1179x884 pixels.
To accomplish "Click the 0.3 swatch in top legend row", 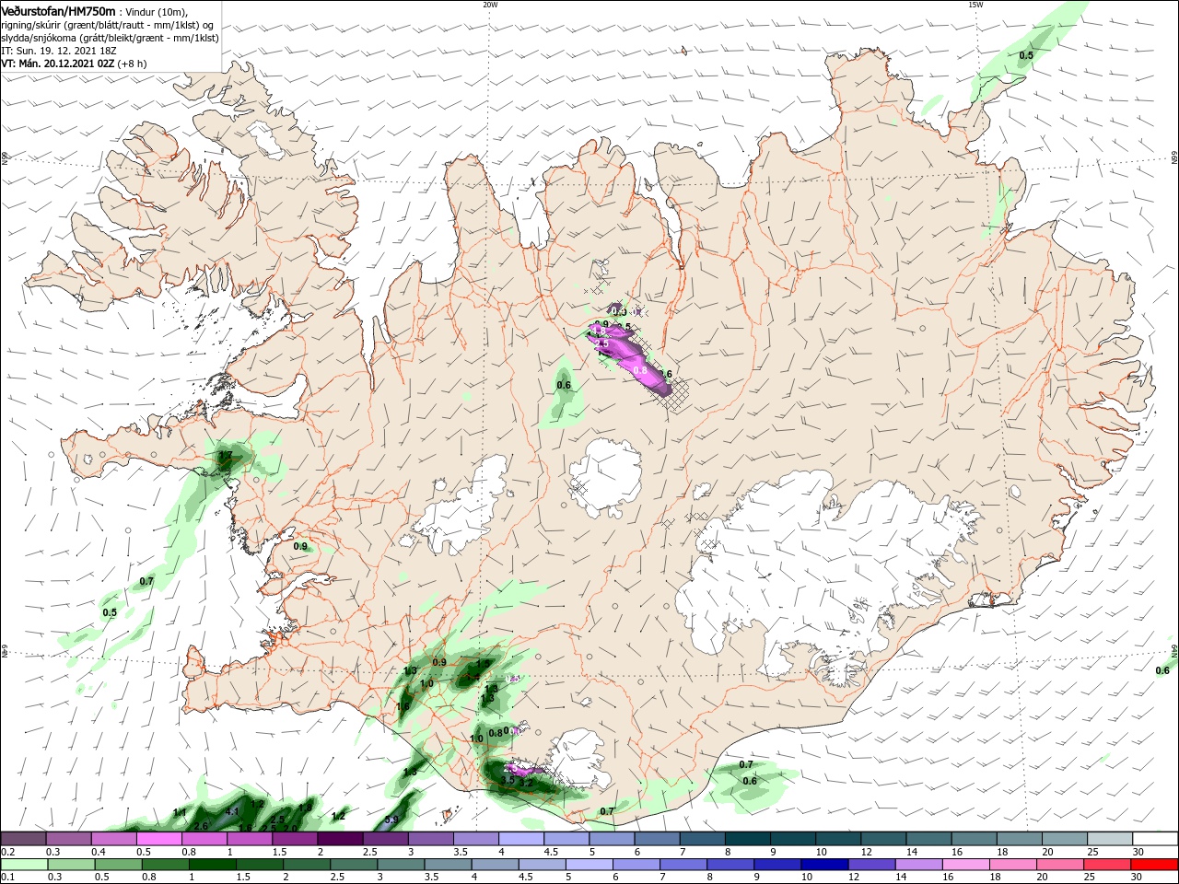I will click(69, 839).
